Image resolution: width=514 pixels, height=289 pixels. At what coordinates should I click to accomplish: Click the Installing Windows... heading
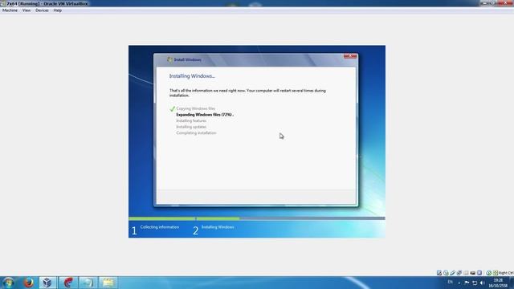coord(192,76)
